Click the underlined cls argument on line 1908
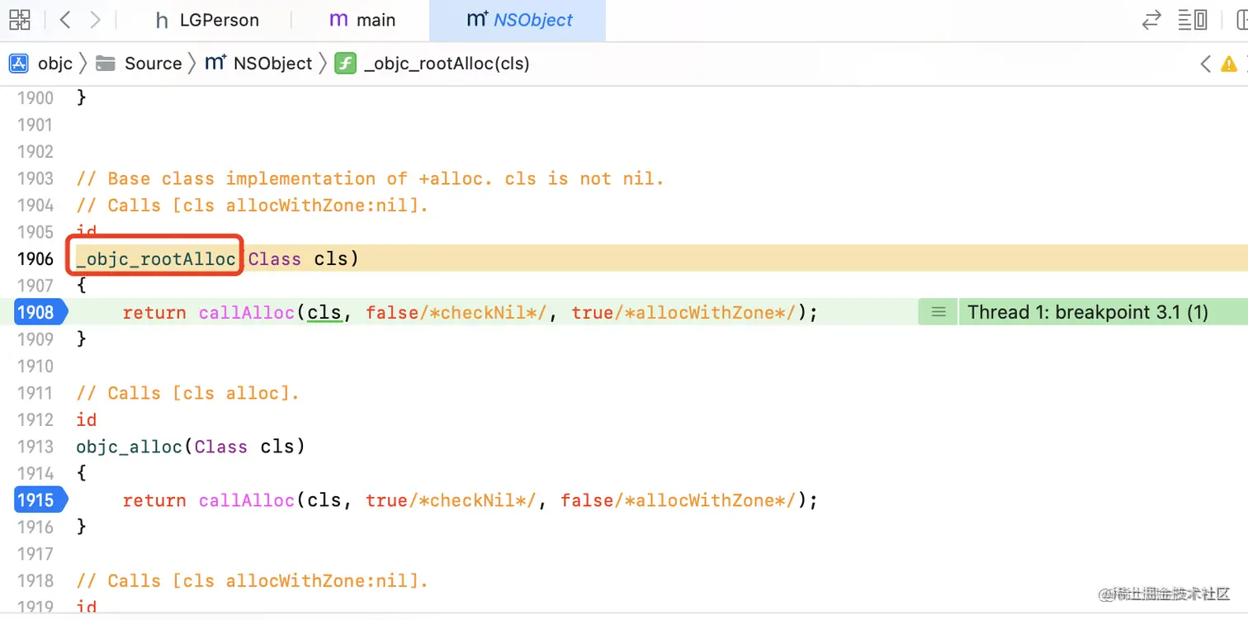Screen dimensions: 1248x620 tap(324, 313)
